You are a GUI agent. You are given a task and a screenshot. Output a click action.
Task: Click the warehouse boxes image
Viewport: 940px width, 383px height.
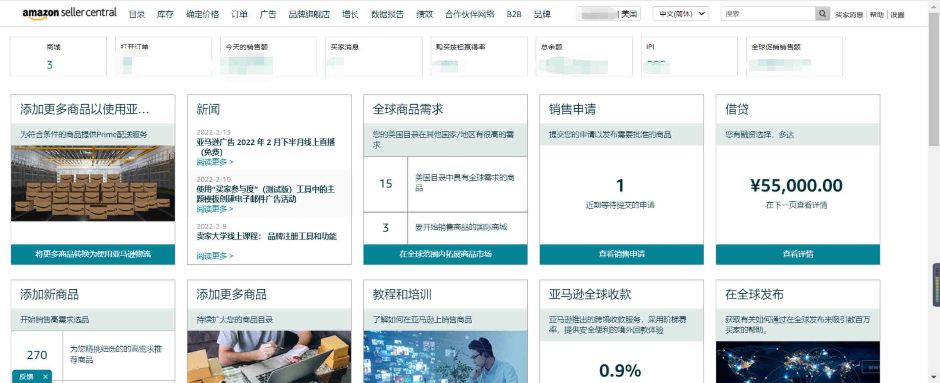[93, 183]
